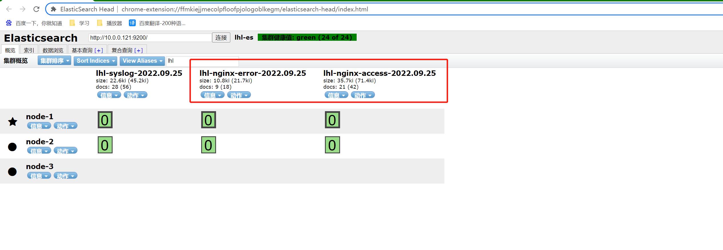
Task: Open the 百度一下 bookmark
Action: click(x=34, y=23)
